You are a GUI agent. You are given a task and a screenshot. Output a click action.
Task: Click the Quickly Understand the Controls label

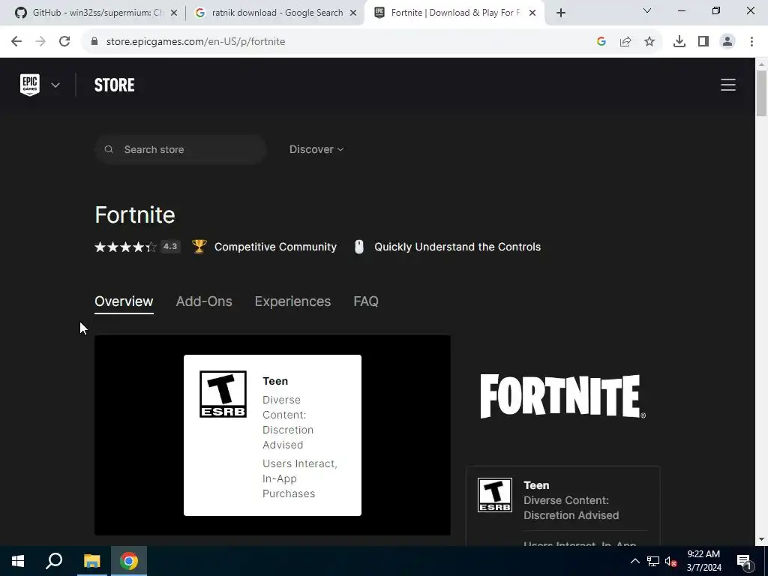coord(457,247)
